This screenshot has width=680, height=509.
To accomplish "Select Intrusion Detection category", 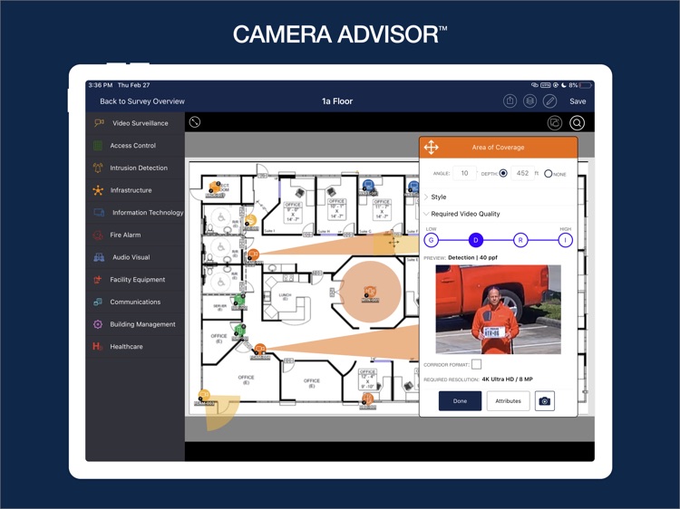I will tap(135, 168).
